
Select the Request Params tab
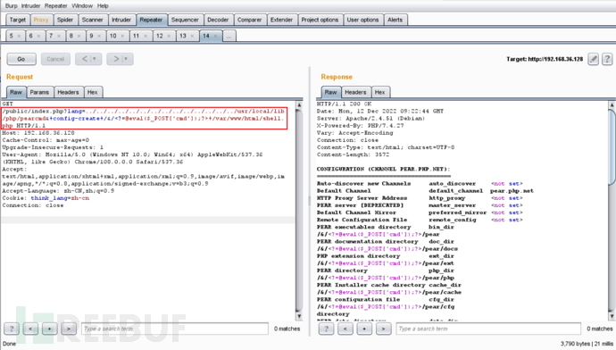point(39,92)
